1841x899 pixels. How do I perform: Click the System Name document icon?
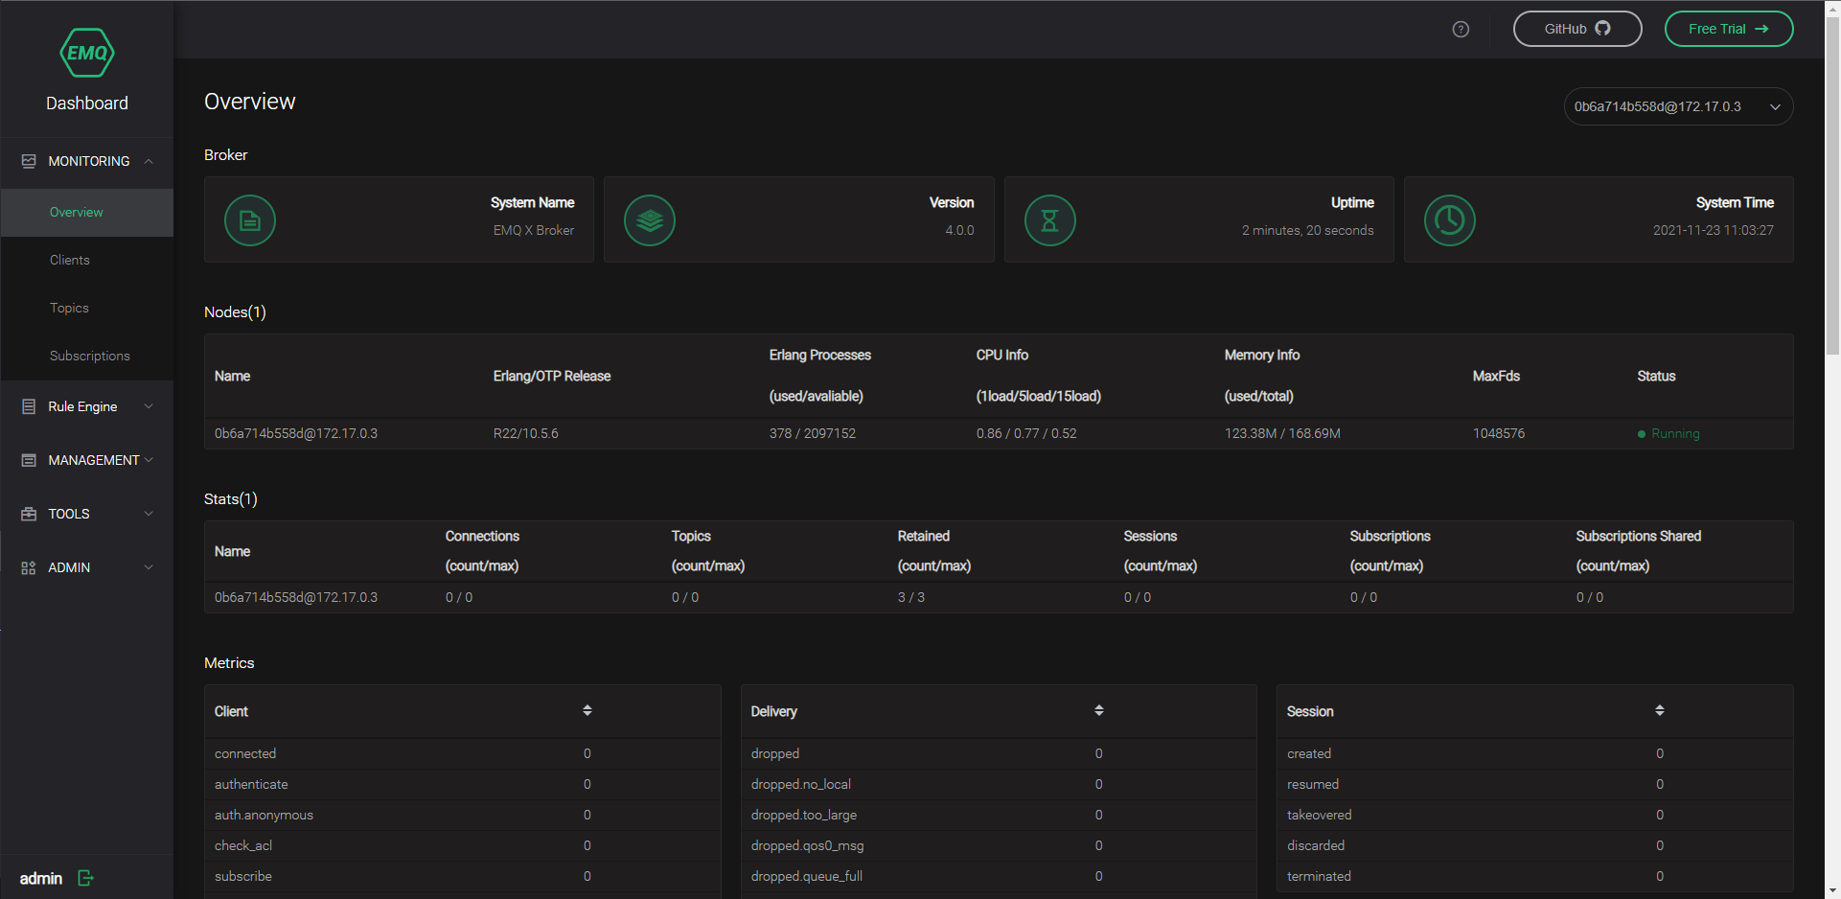click(x=250, y=220)
